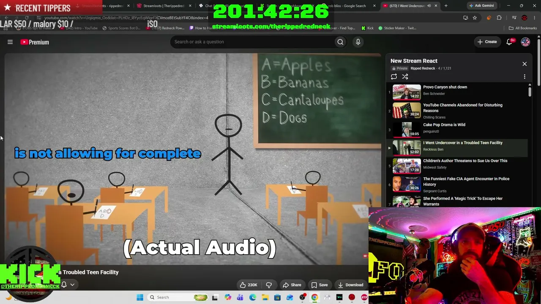Open playlist panel three-dot options menu

click(x=525, y=76)
